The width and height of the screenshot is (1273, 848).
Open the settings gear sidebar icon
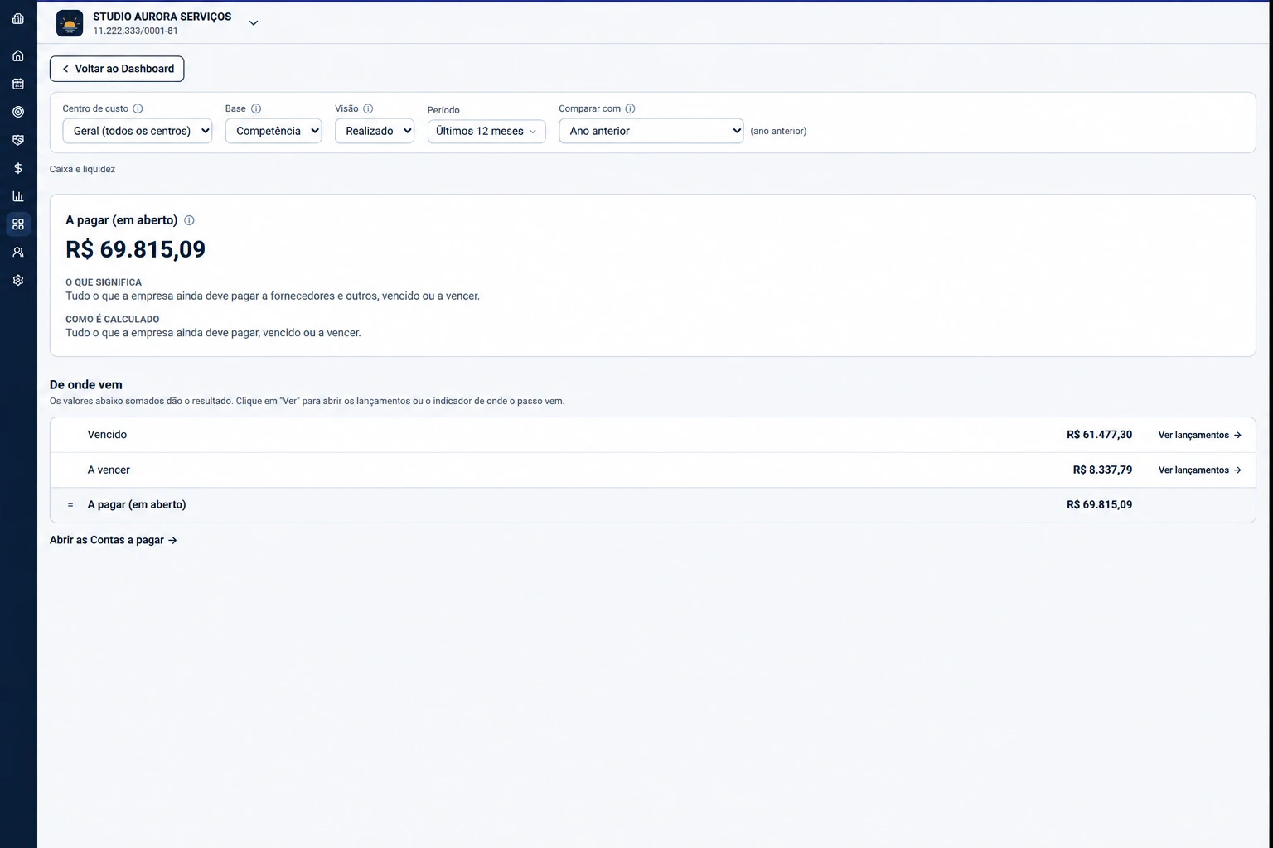pyautogui.click(x=18, y=281)
